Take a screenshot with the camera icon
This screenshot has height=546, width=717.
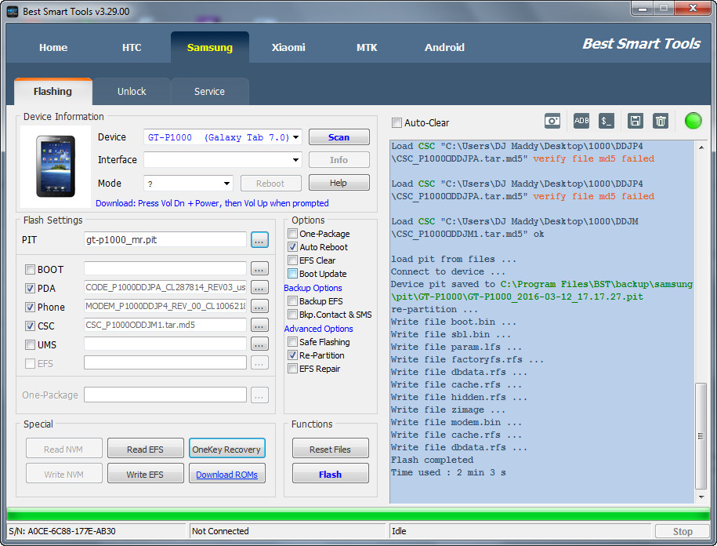[552, 122]
